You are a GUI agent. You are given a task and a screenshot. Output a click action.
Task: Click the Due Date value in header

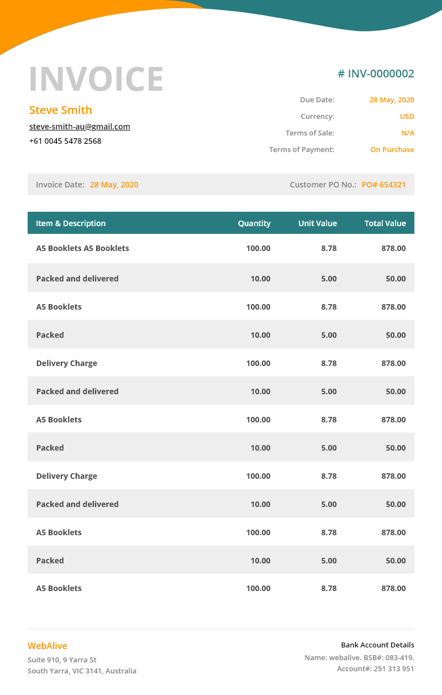point(391,100)
